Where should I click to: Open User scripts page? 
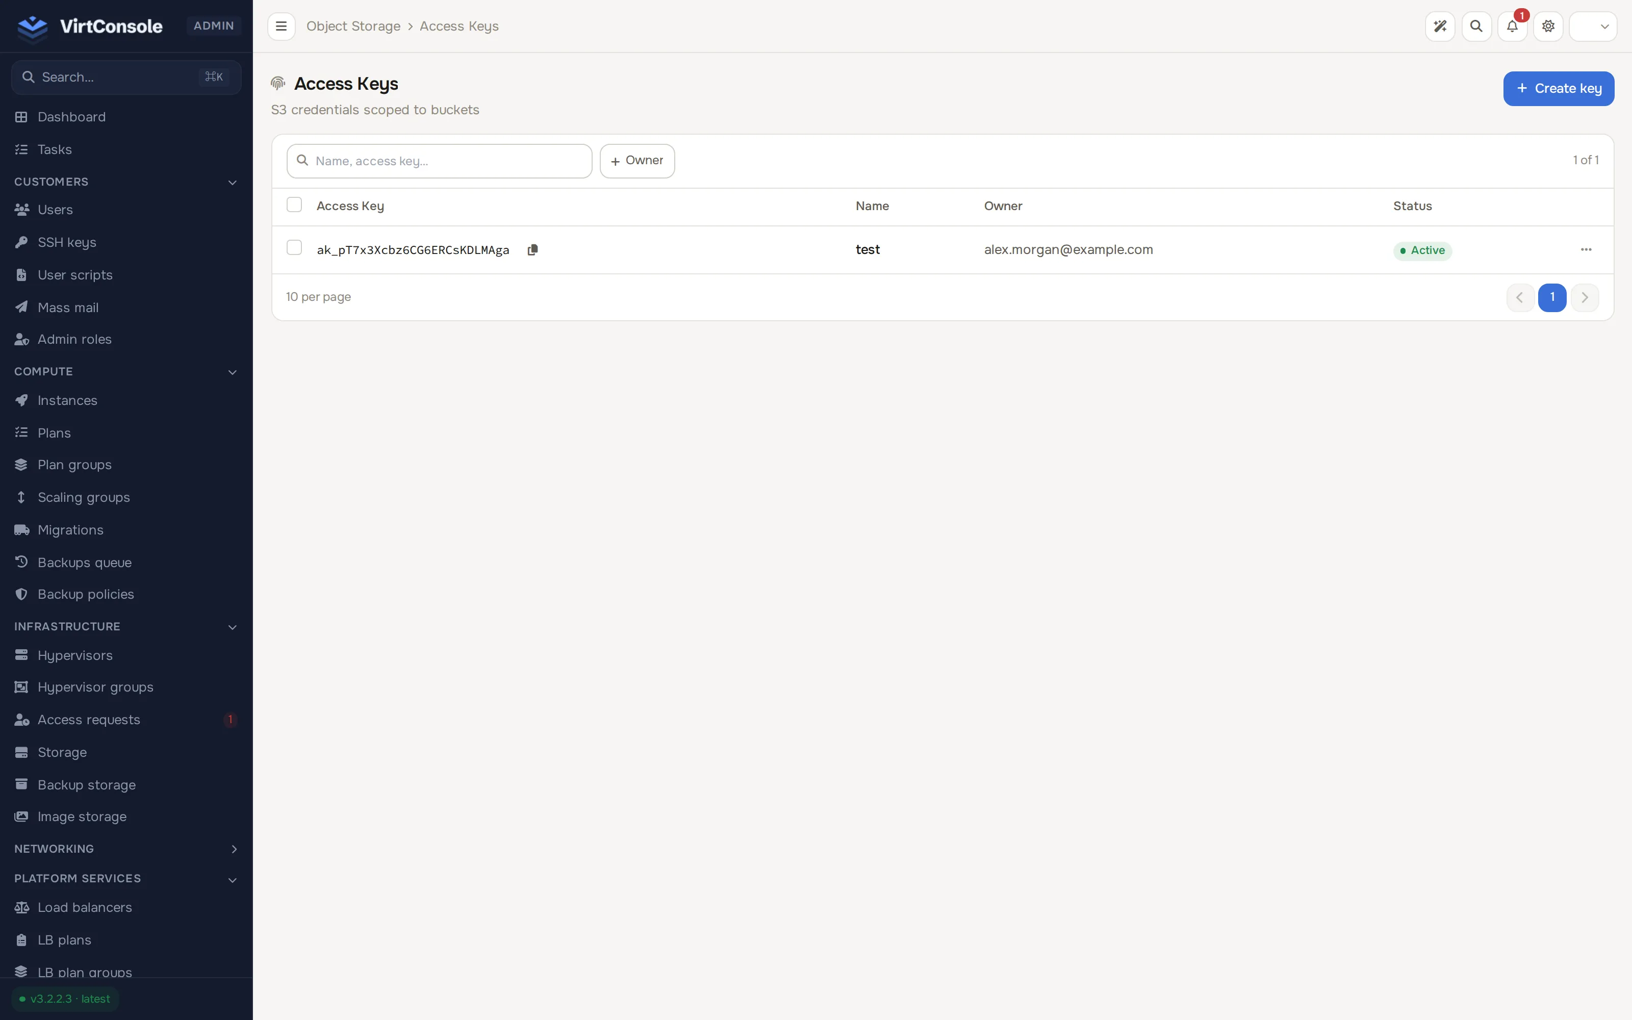(x=127, y=274)
